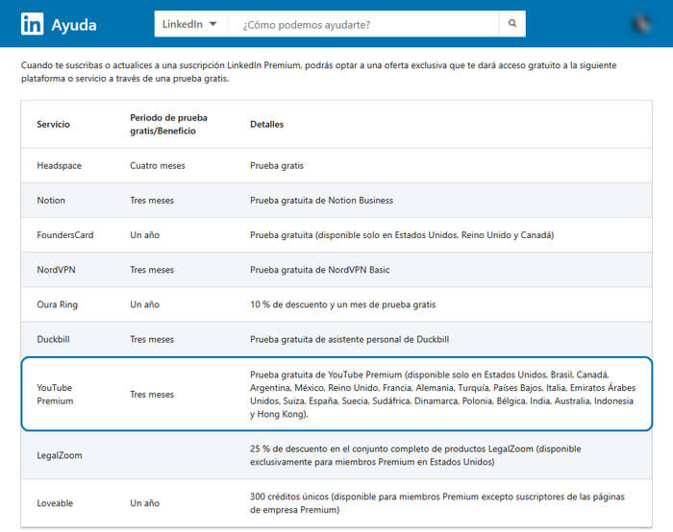
Task: Click 'Prueba gratis' in Headspace row
Action: (x=277, y=165)
